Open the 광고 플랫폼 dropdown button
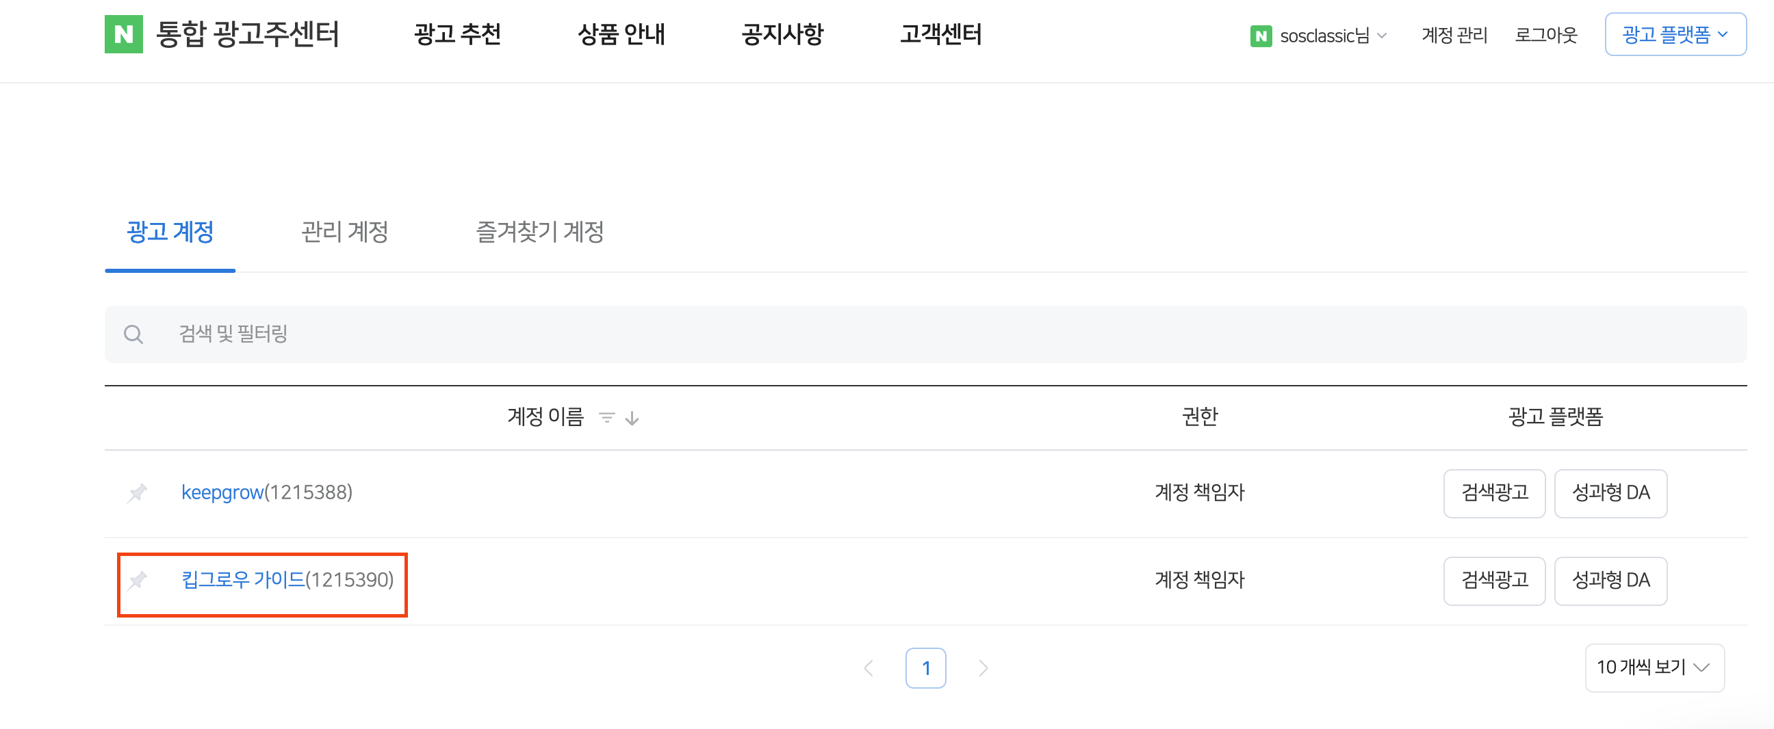Image resolution: width=1774 pixels, height=729 pixels. [1675, 34]
